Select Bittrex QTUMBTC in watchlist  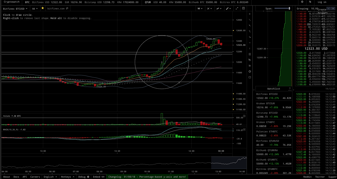click(274, 171)
